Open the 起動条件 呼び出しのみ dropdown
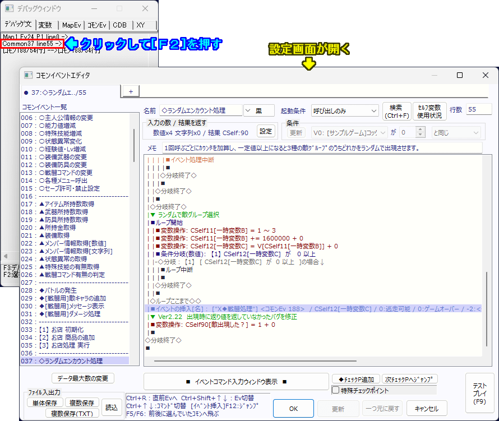499x421 pixels. point(345,111)
